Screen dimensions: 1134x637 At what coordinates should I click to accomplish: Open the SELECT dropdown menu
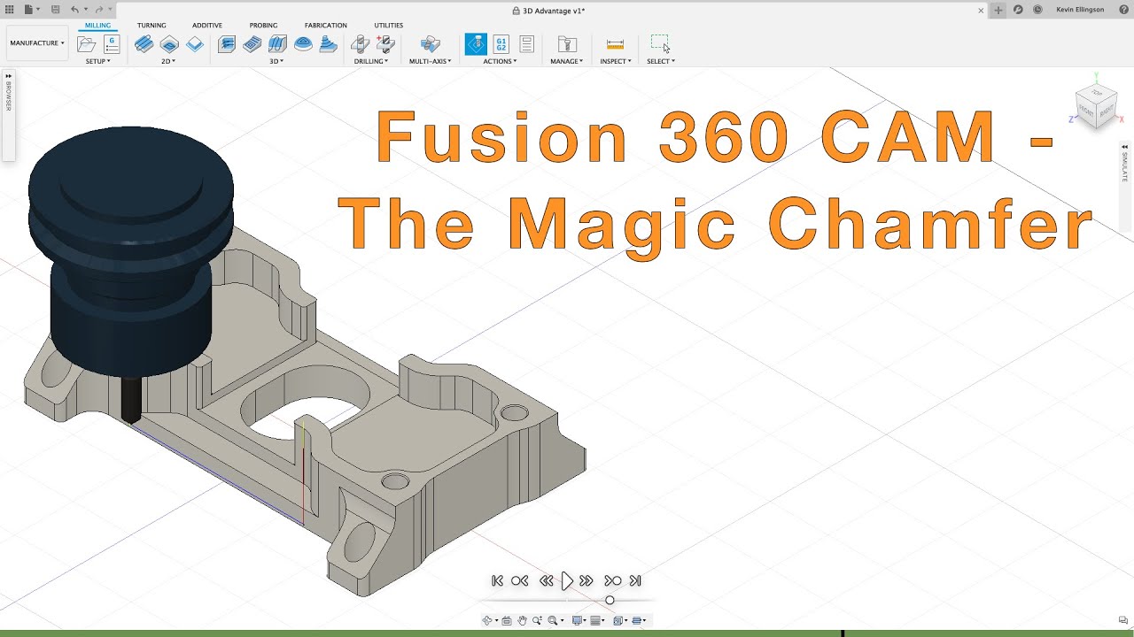pos(661,61)
